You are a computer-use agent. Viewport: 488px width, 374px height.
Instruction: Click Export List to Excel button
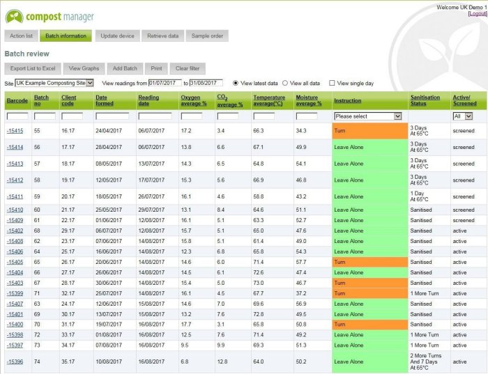tap(32, 68)
